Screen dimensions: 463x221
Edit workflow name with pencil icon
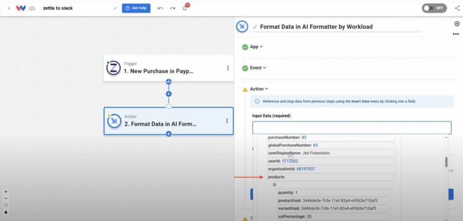point(115,8)
